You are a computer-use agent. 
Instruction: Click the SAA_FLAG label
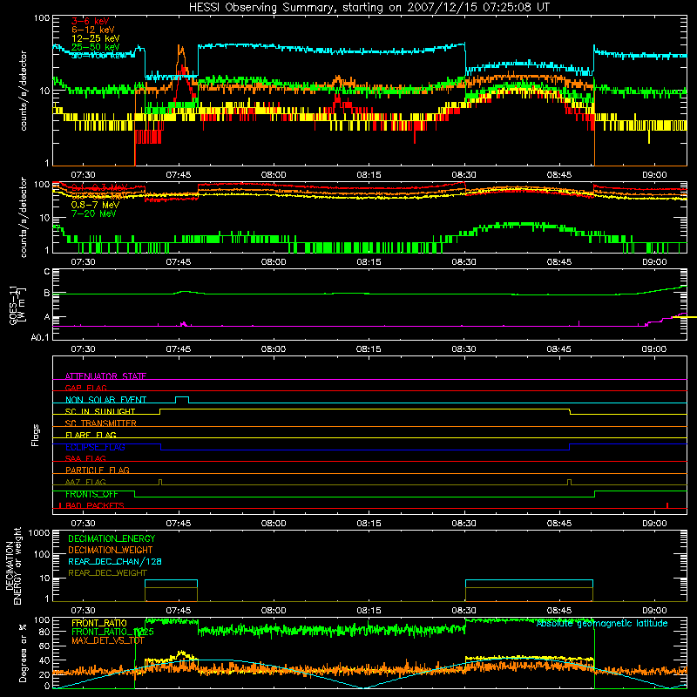(x=85, y=458)
